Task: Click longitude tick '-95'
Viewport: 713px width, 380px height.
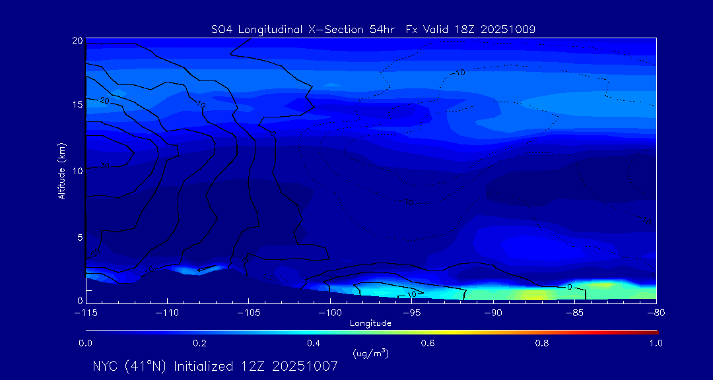Action: click(x=411, y=313)
